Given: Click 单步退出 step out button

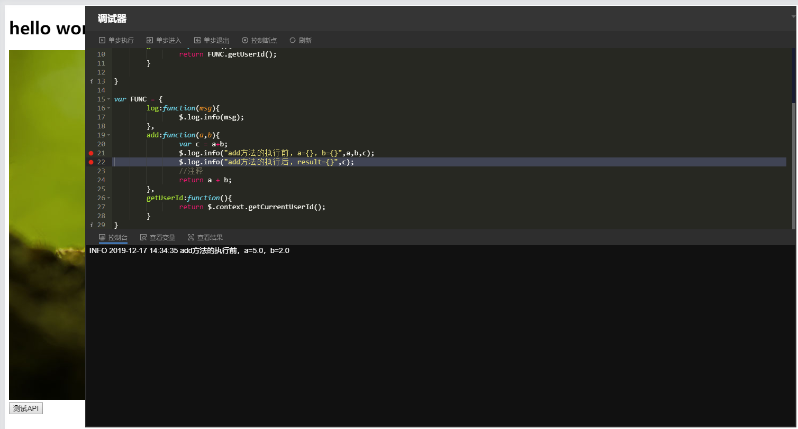Looking at the screenshot, I should (212, 40).
